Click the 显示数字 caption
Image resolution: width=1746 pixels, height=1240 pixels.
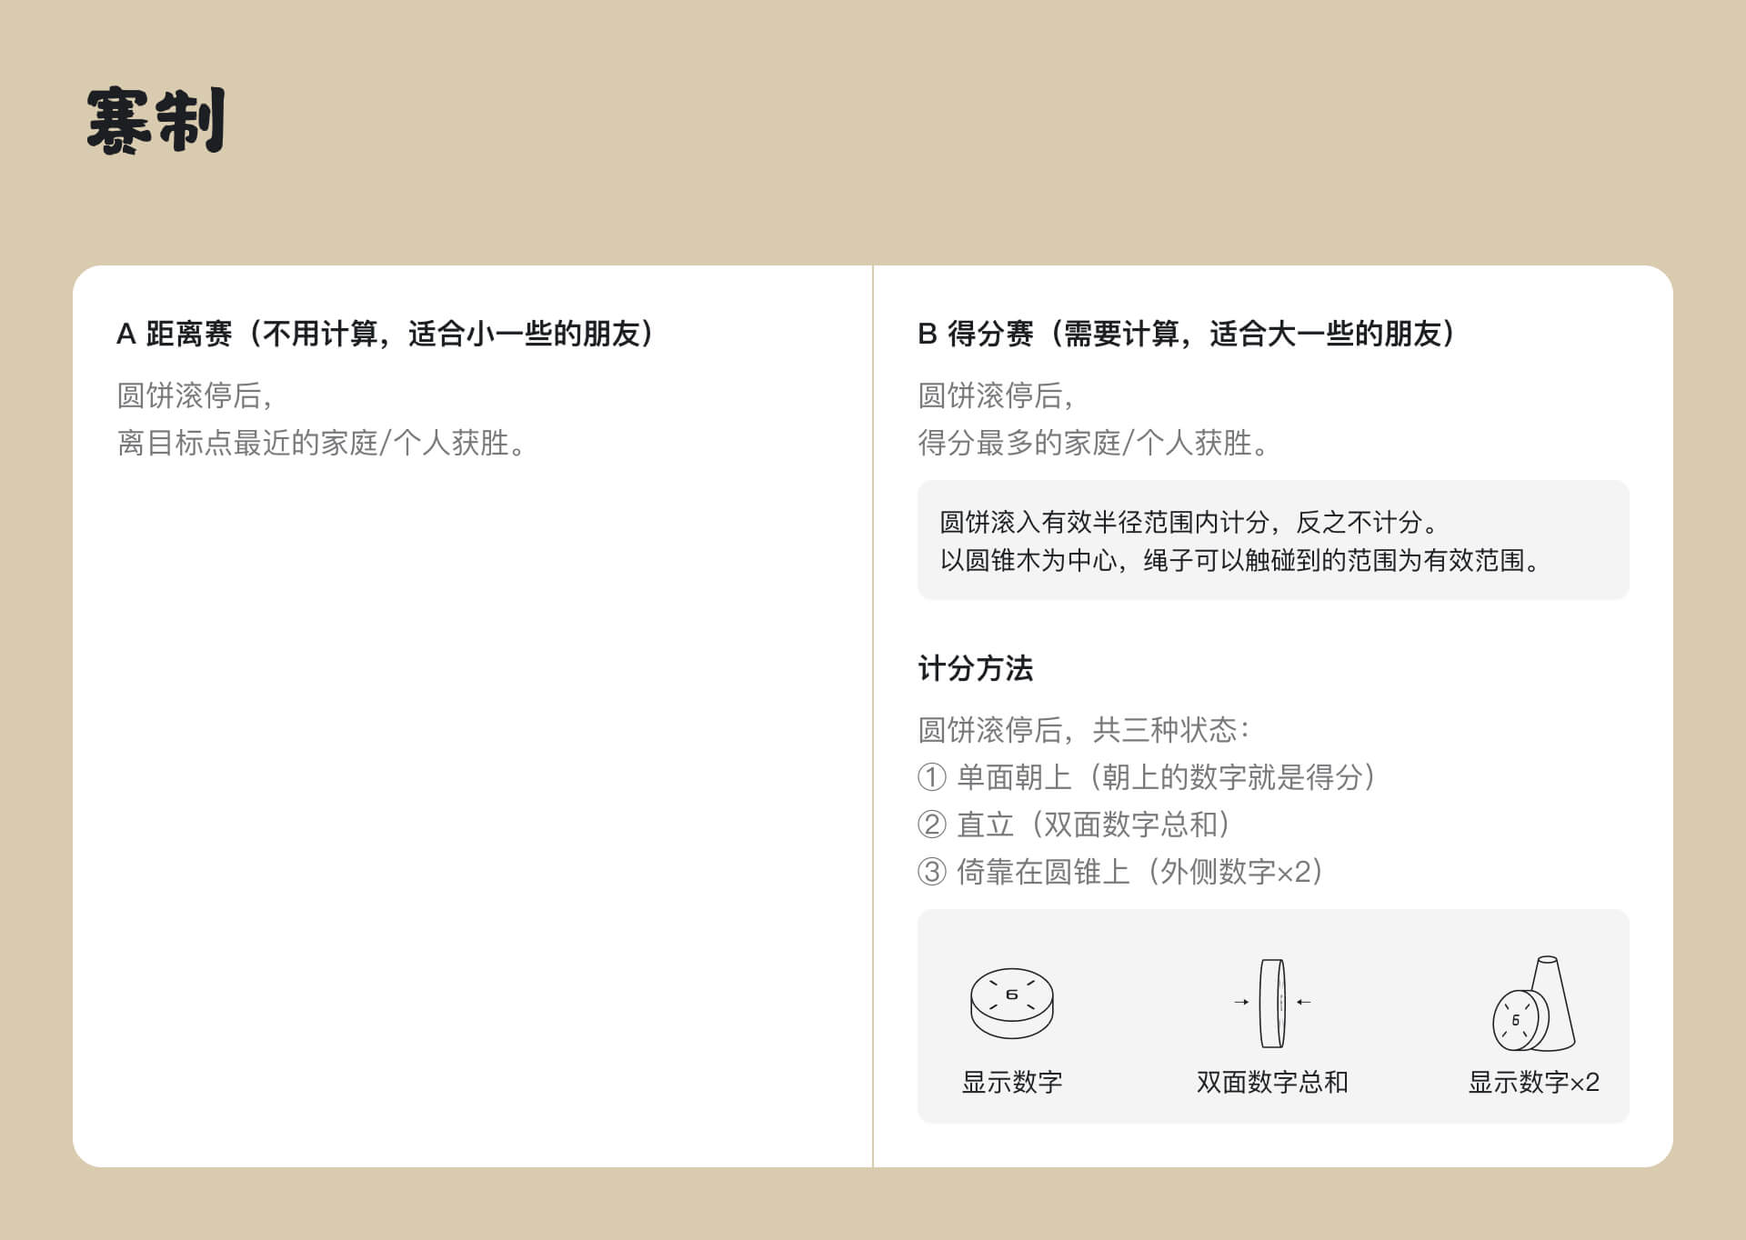1011,1082
